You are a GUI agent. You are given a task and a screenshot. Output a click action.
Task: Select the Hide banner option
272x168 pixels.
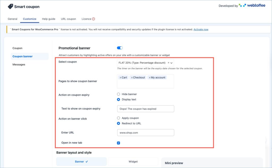[118, 94]
